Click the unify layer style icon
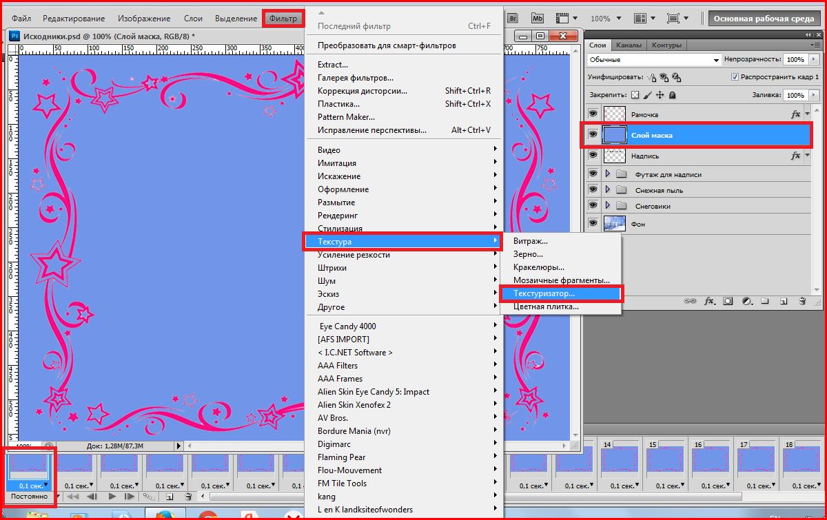 point(677,77)
